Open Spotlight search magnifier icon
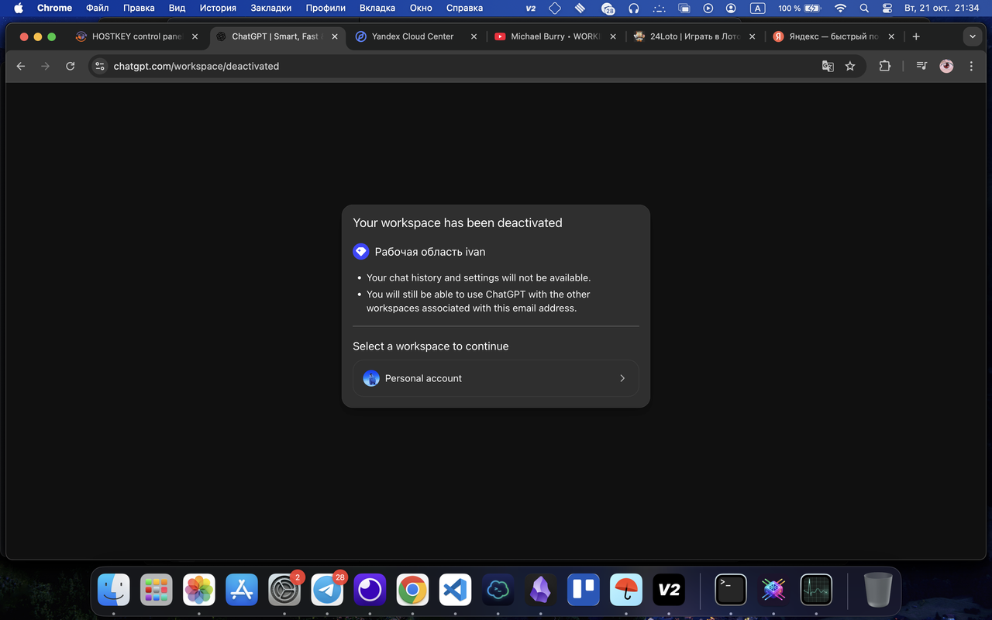Viewport: 992px width, 620px height. tap(864, 8)
